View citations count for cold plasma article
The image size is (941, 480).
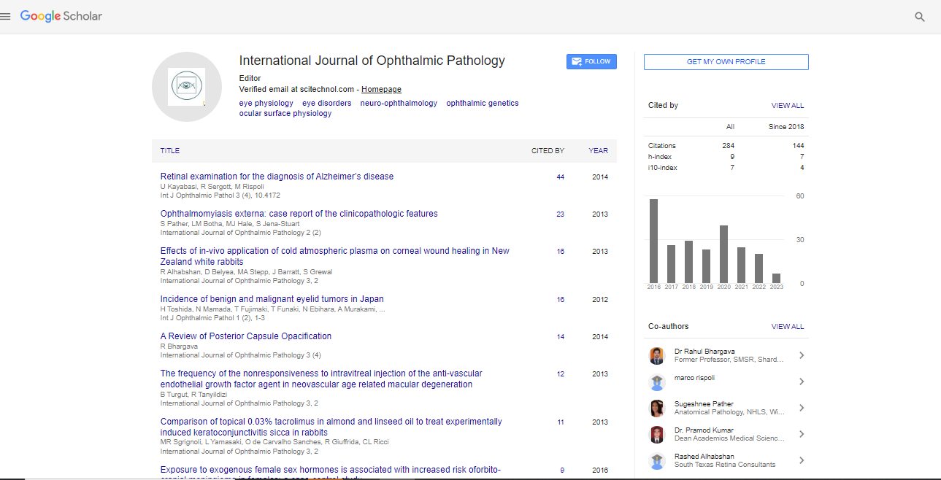click(x=560, y=252)
